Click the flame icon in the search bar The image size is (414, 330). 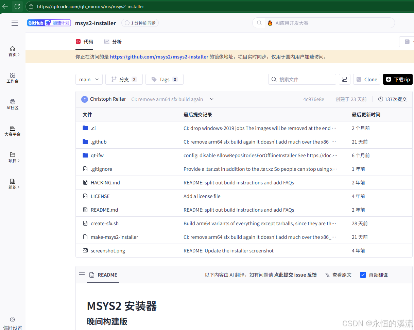coord(270,23)
